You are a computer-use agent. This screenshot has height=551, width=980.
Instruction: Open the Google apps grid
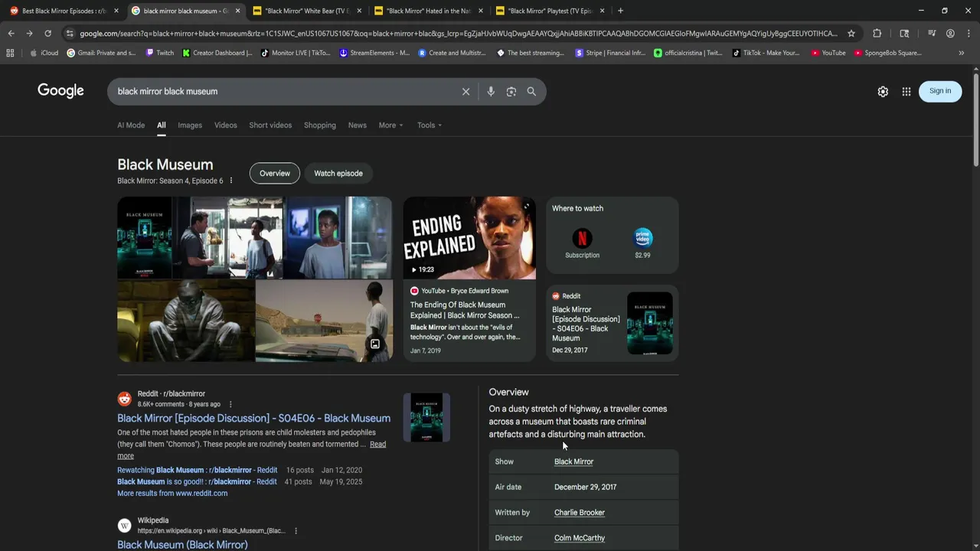(x=906, y=91)
